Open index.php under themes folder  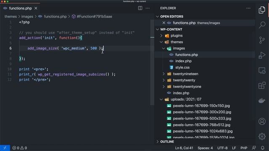click(x=181, y=93)
